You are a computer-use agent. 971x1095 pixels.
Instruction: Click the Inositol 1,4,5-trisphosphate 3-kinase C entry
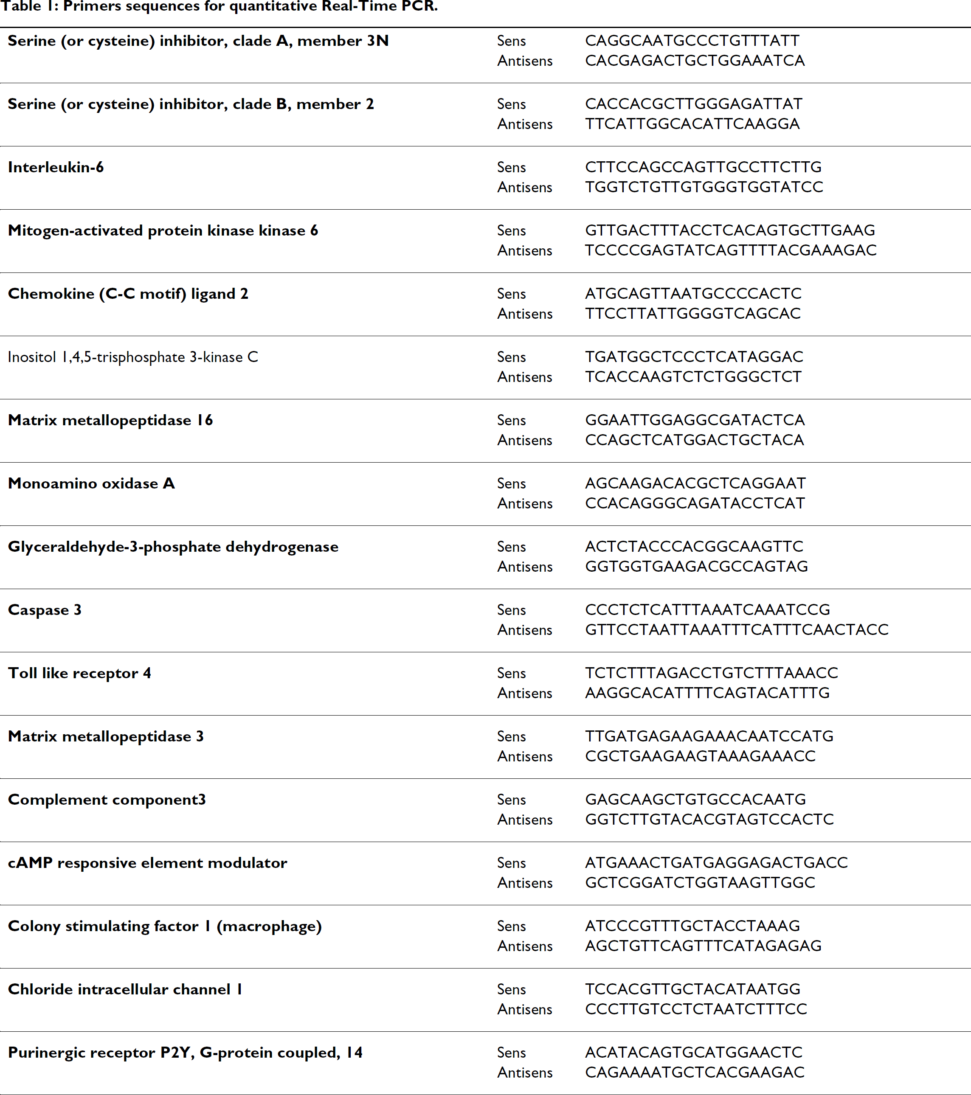133,357
